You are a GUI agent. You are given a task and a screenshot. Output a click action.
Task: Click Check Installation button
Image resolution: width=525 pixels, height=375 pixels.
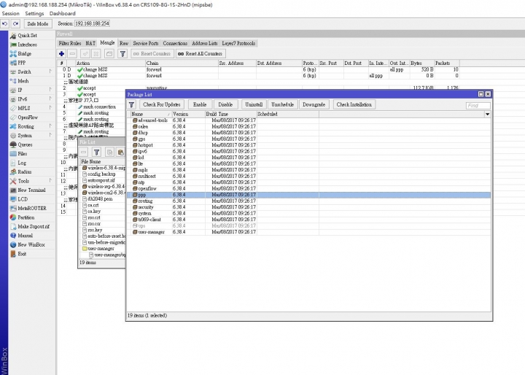[354, 104]
